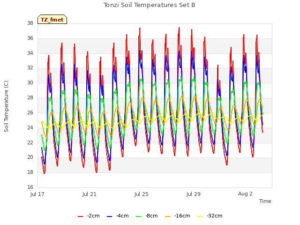
Task: Click the 28 y-axis tick label
Action: (30, 97)
